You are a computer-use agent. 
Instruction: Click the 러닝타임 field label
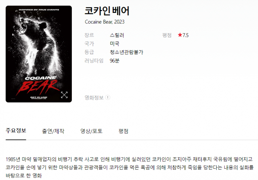click(94, 61)
